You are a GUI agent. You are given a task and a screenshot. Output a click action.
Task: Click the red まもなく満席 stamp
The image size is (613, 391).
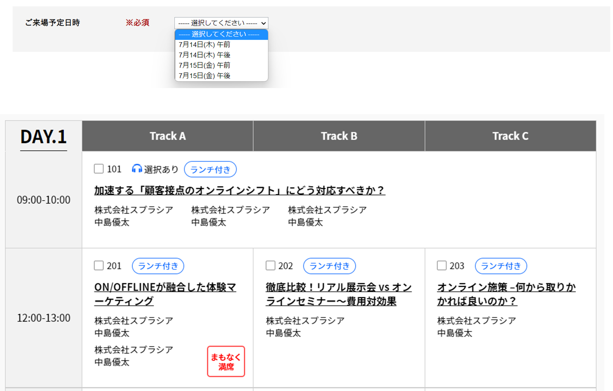(x=226, y=362)
